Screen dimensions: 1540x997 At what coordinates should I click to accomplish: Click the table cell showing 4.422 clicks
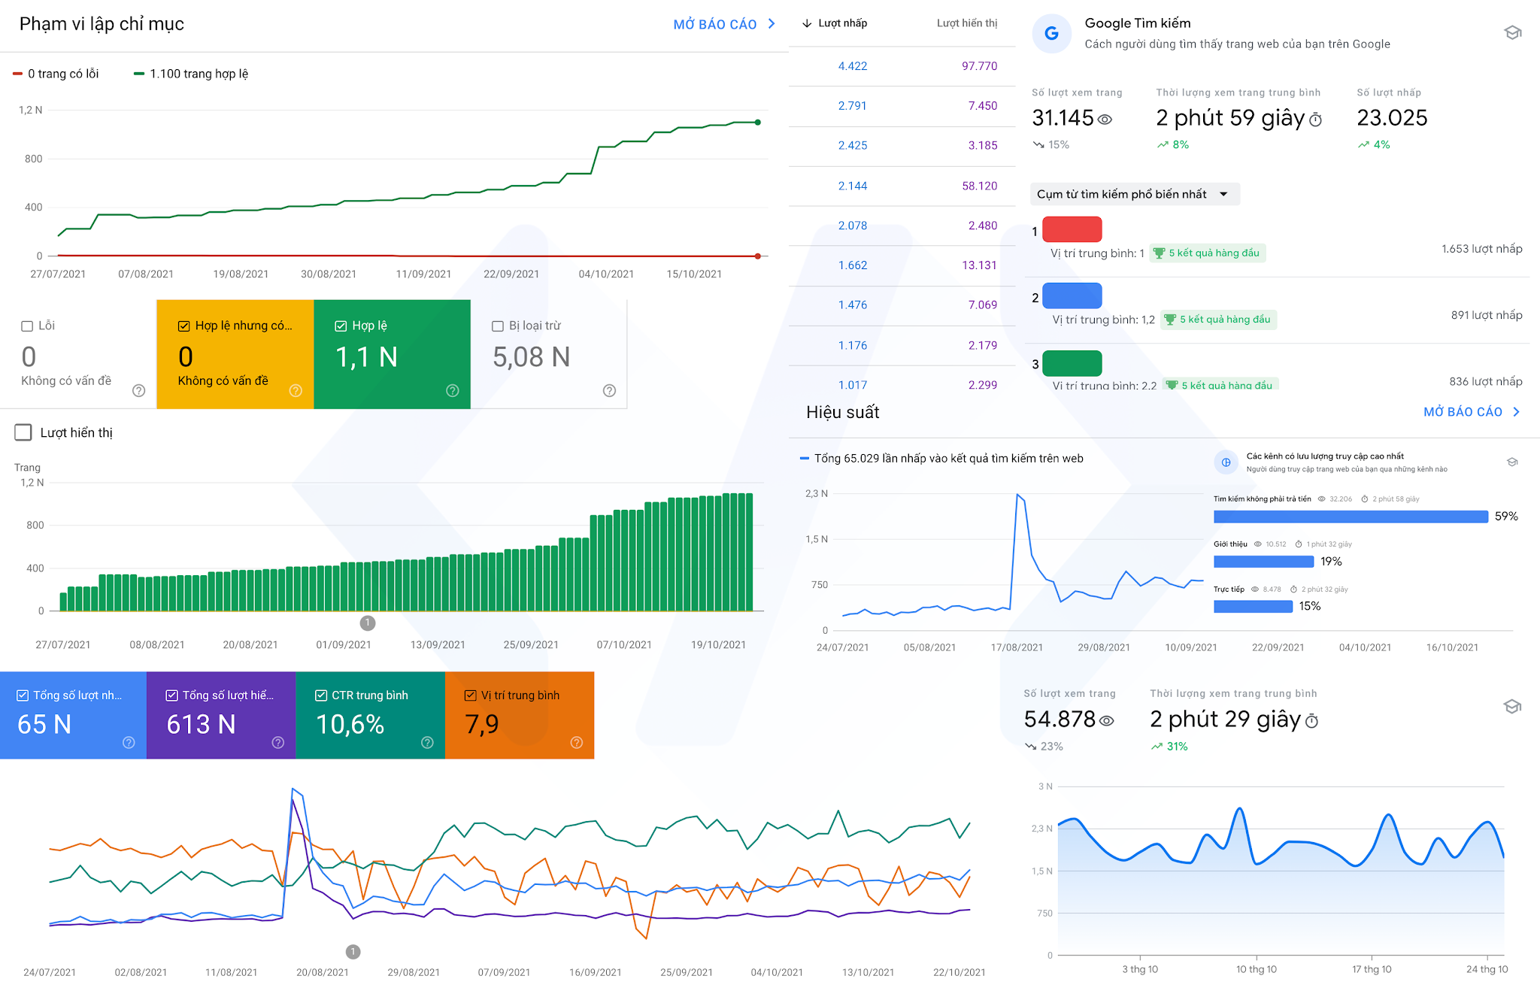853,66
